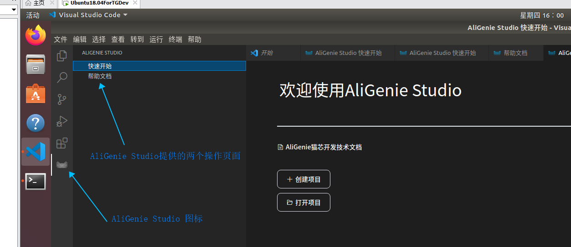Open the Terminal from the dock
This screenshot has height=247, width=571.
[36, 181]
